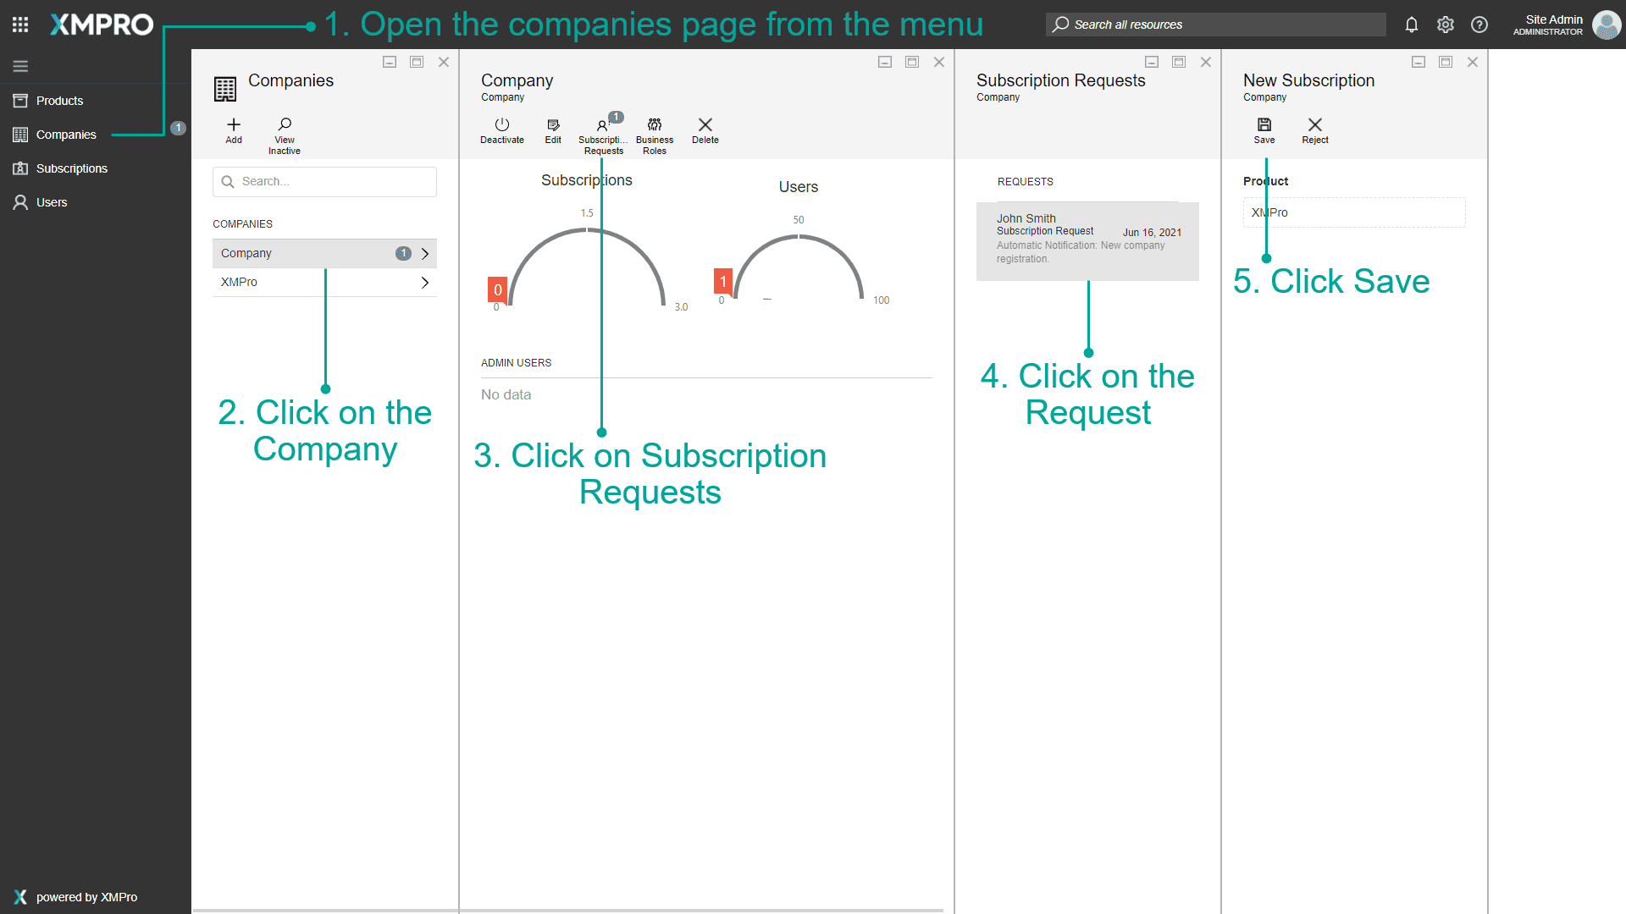Click inside the Search all resources field

1215,25
